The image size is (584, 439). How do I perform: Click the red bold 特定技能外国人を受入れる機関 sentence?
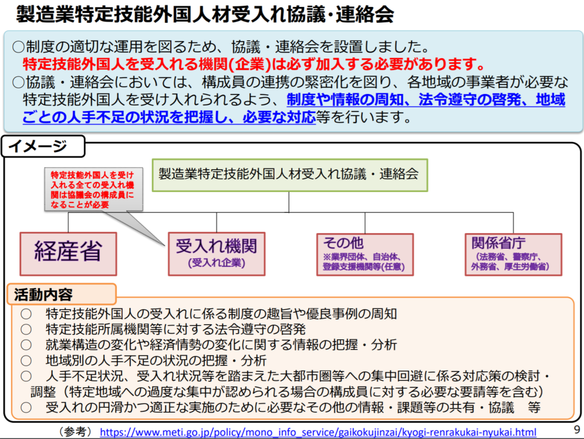[254, 64]
